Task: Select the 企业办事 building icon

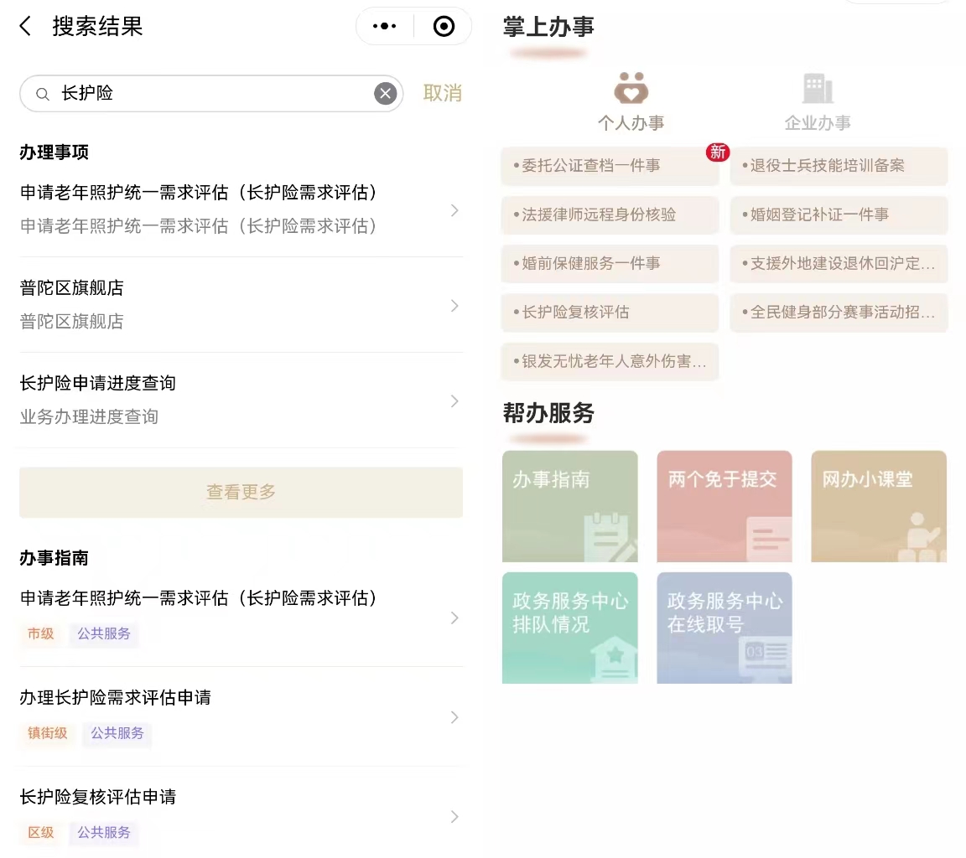Action: coord(818,89)
